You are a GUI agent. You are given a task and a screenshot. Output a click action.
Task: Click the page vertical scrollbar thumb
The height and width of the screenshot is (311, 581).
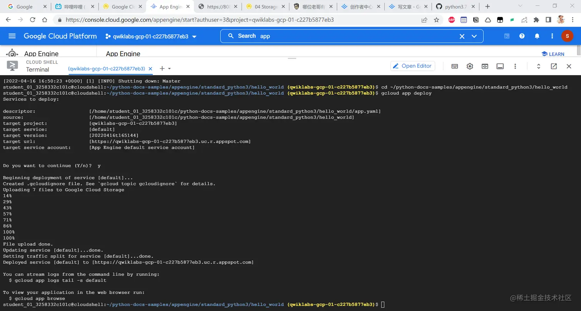pos(579,50)
